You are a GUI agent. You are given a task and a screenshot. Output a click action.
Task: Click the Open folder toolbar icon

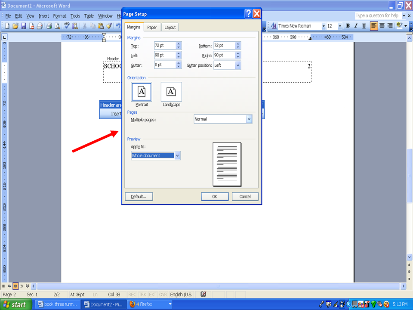15,26
